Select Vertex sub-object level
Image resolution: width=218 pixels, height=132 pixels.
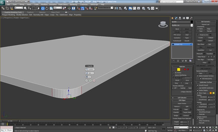pos(175,70)
